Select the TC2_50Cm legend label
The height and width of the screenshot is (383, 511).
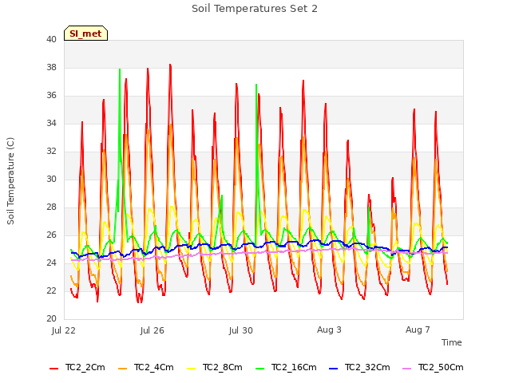coord(441,367)
